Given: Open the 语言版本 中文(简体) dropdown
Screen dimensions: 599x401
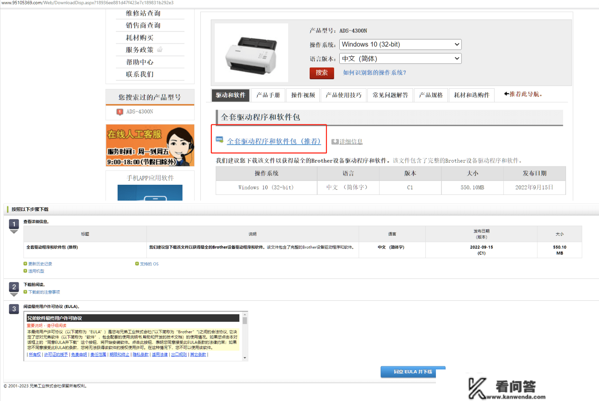Looking at the screenshot, I should pos(400,59).
